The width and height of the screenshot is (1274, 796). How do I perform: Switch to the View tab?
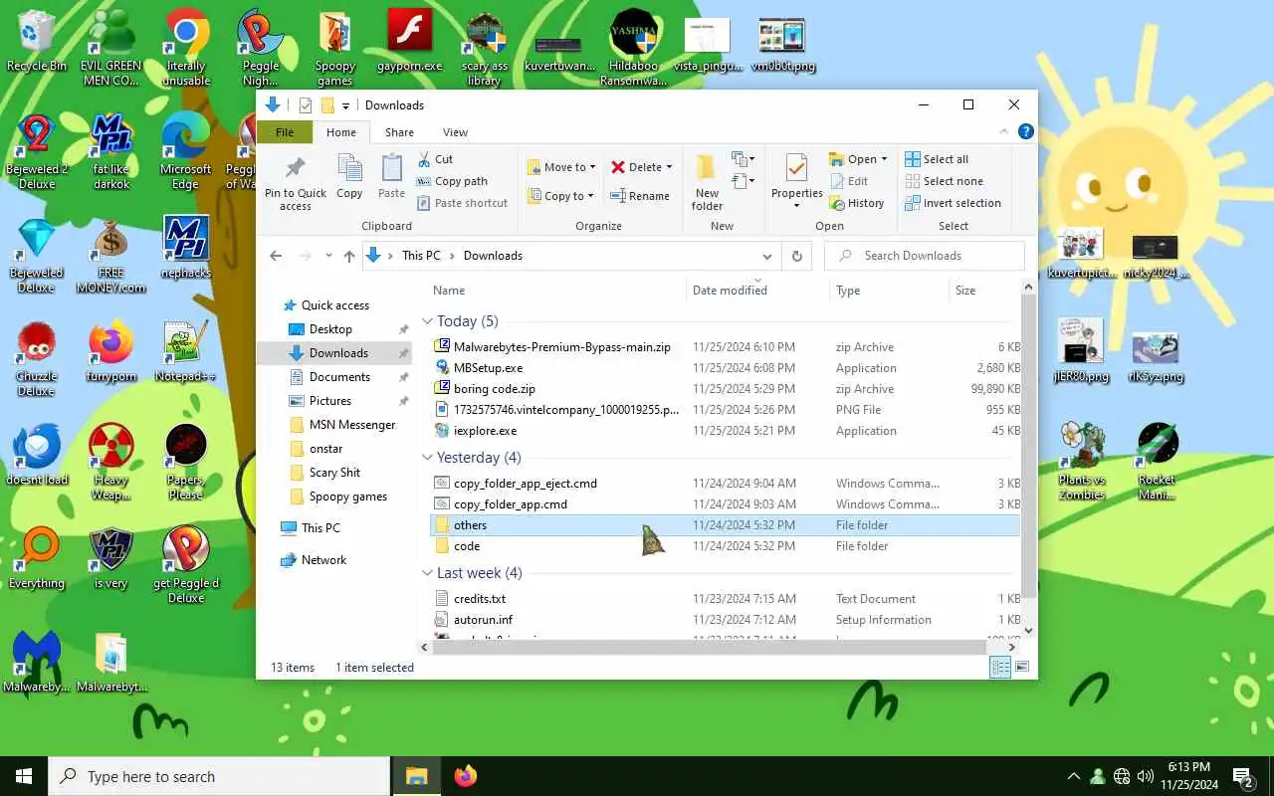pyautogui.click(x=455, y=132)
